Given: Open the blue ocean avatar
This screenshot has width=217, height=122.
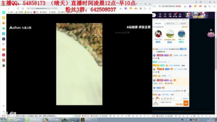Looking at the screenshot, I should point(181,34).
